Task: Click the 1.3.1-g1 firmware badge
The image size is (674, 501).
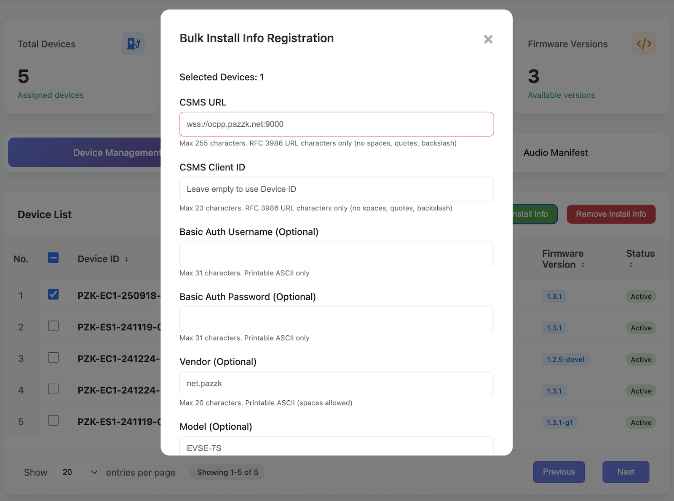Action: click(559, 422)
